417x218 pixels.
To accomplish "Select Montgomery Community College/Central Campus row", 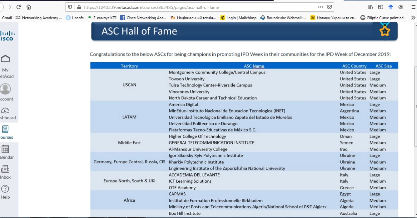I will tap(217, 72).
